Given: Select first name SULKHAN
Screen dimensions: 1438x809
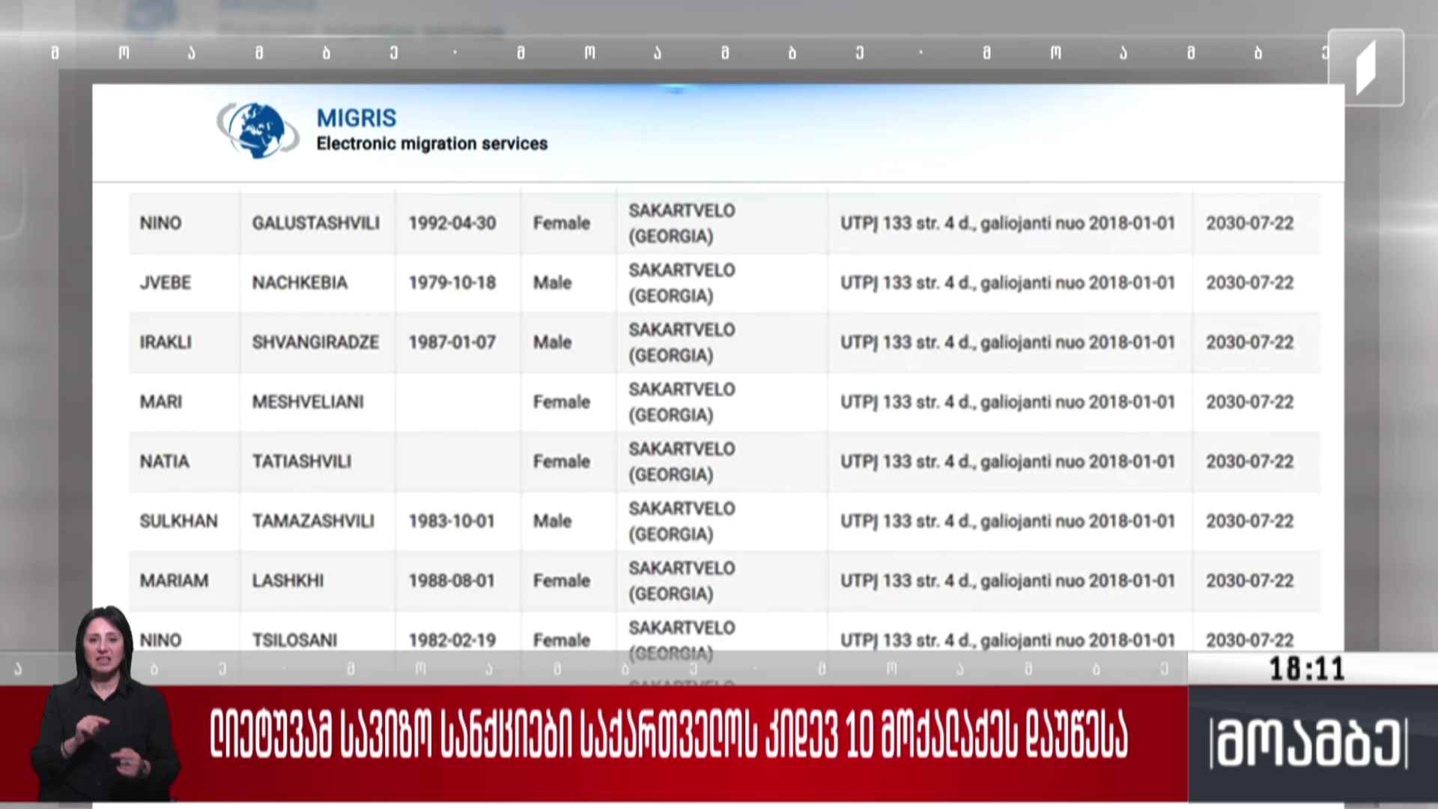Looking at the screenshot, I should (178, 521).
